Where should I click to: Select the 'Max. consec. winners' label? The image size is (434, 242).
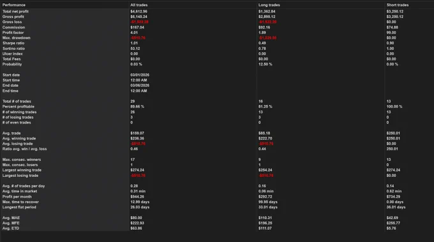[x=22, y=160]
